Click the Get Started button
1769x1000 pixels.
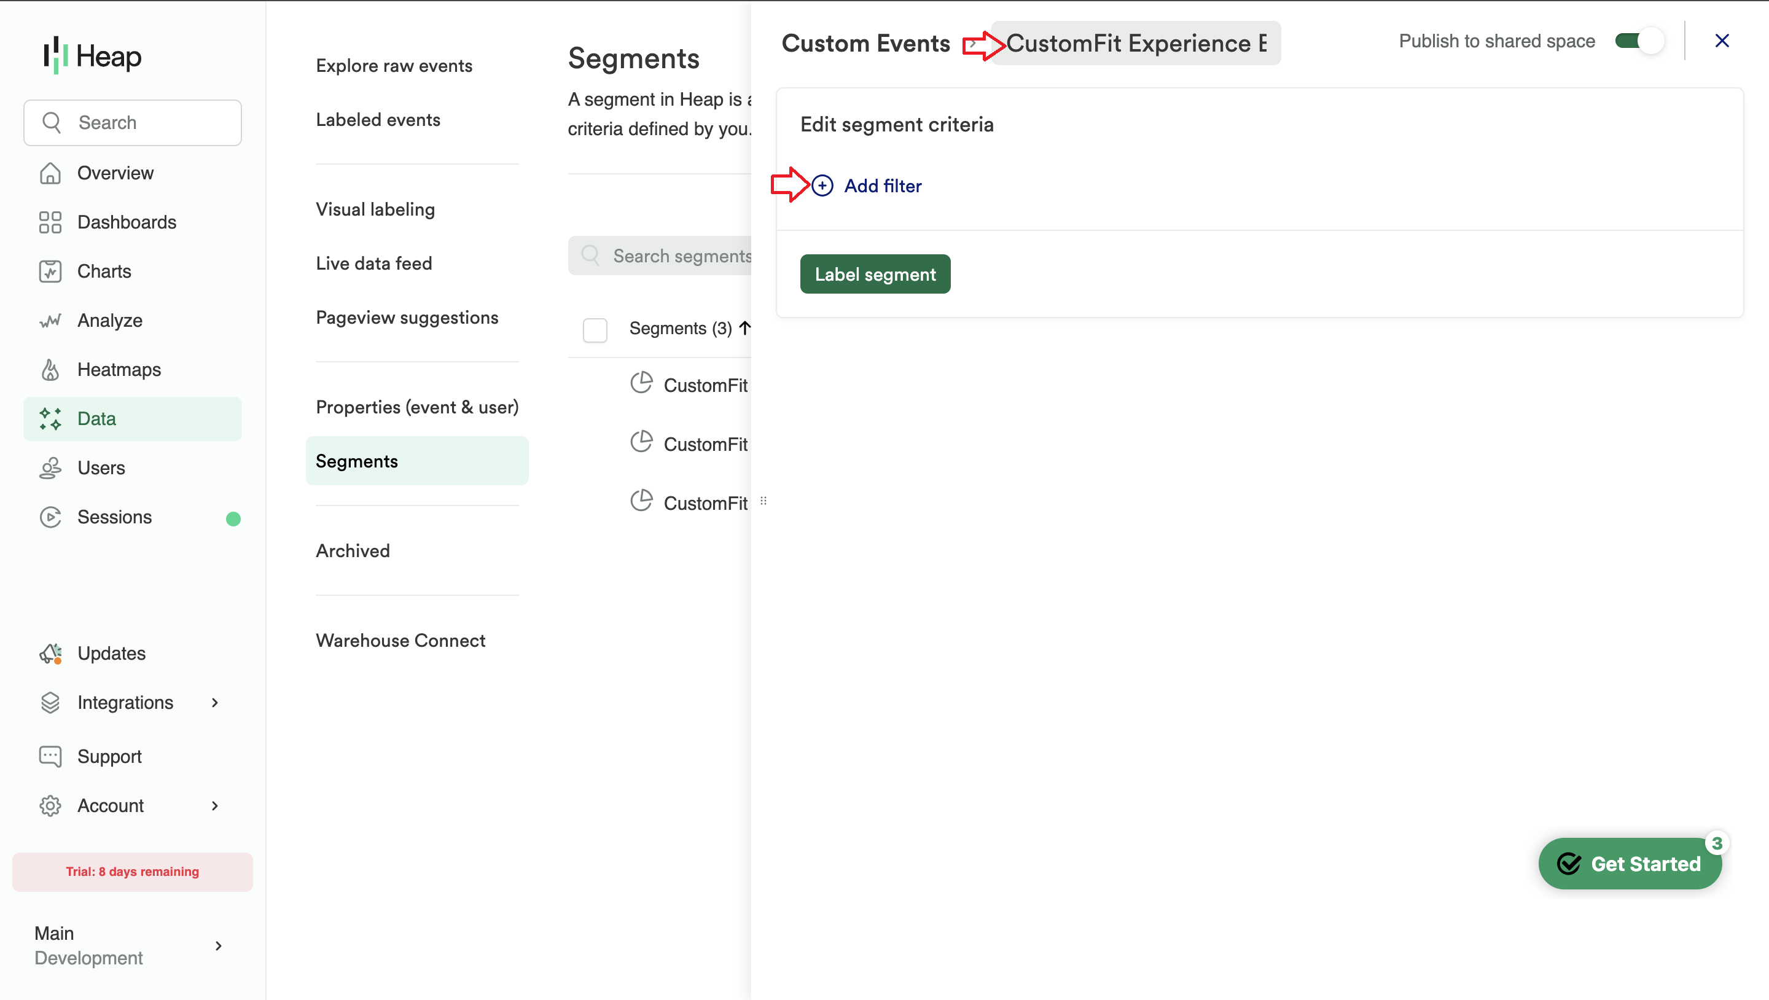click(1630, 863)
